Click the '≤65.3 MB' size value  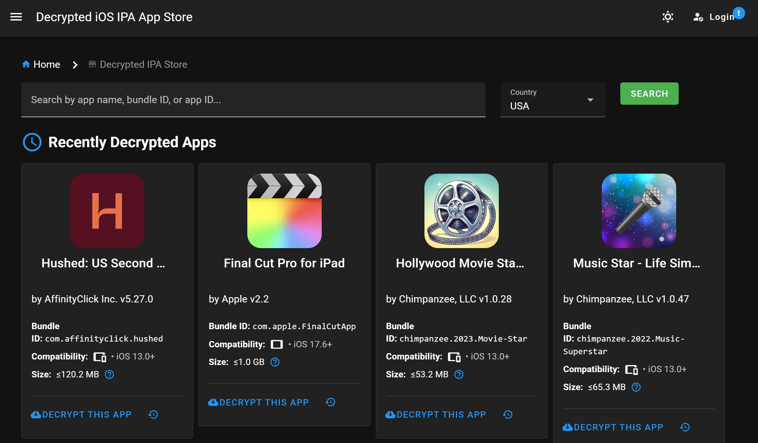pos(607,387)
